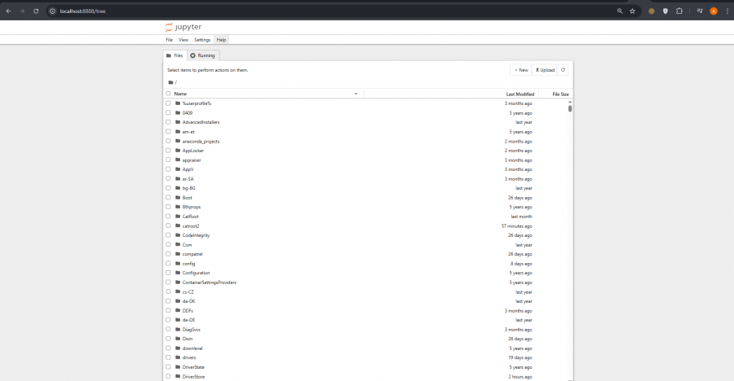Reload the page in the browser
This screenshot has width=734, height=381.
36,11
